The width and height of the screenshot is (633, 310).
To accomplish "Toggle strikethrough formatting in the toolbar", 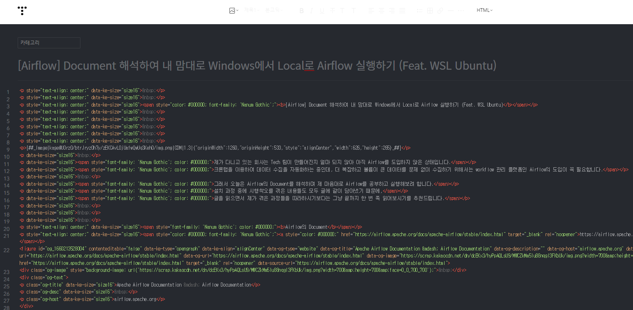I will pyautogui.click(x=332, y=11).
